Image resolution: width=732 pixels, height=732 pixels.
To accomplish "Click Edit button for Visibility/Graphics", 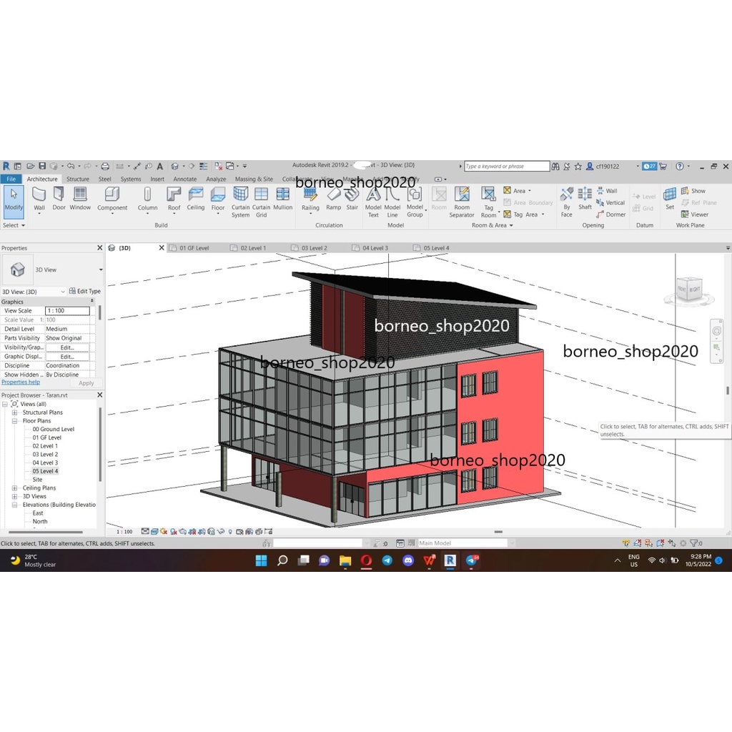I will click(67, 347).
